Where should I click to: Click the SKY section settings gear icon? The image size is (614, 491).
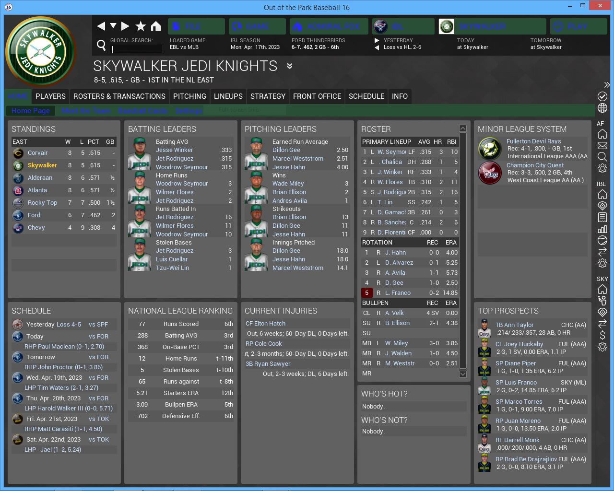(602, 347)
